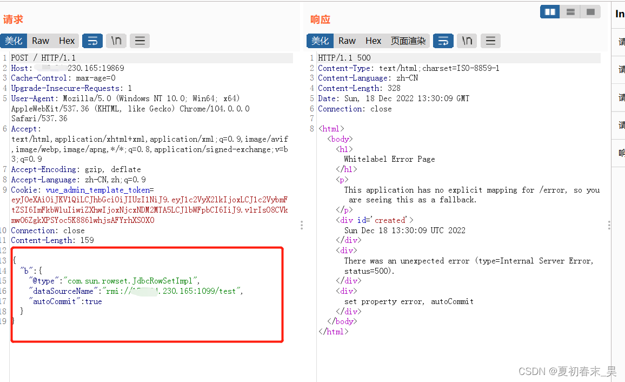Switch response view to 美化 tab
The image size is (625, 382).
pos(320,41)
